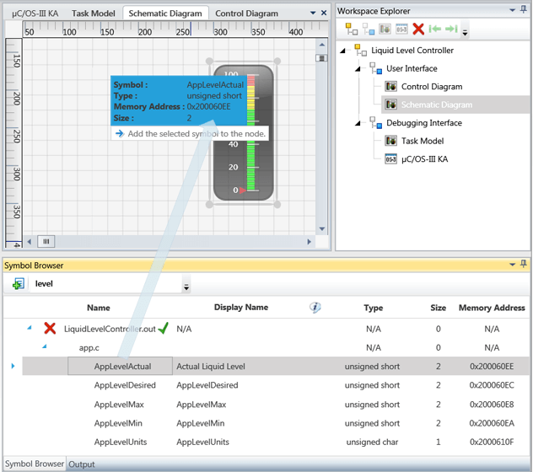This screenshot has width=533, height=472.
Task: Select the AppLevelDesired symbol row
Action: [122, 385]
